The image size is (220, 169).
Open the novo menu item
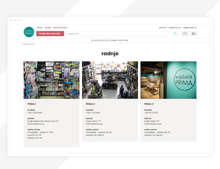point(40,27)
